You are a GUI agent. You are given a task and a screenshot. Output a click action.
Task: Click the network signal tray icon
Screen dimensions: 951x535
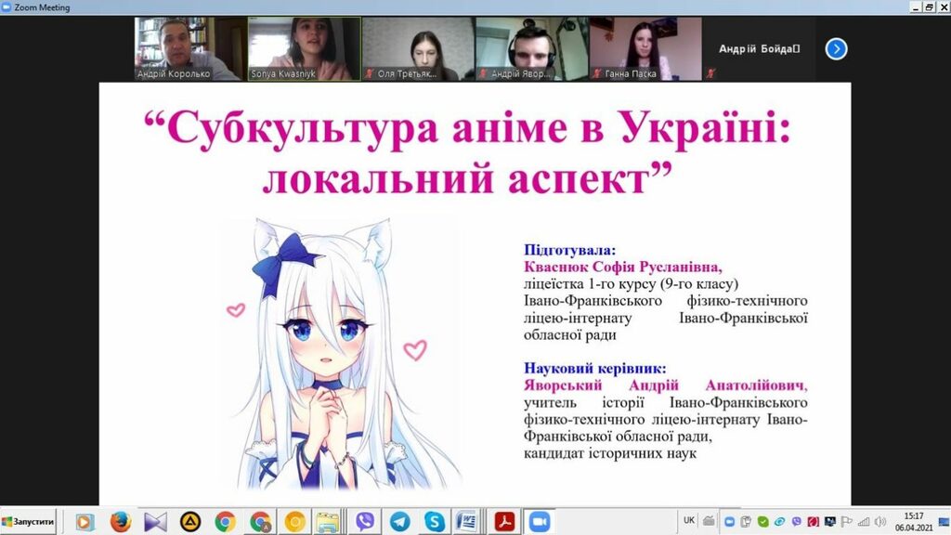pyautogui.click(x=865, y=522)
